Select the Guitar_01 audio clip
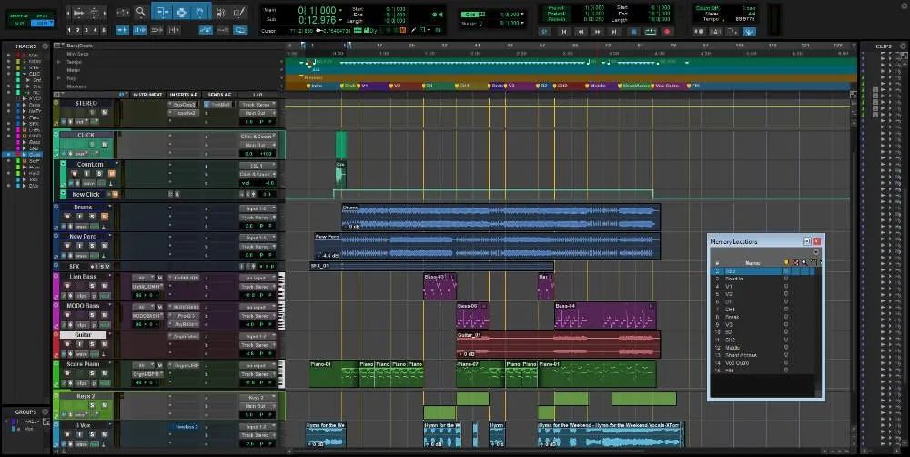910x457 pixels. pyautogui.click(x=559, y=345)
